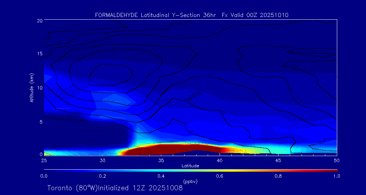Click the latitude 25 tick label
The image size is (366, 195).
click(x=44, y=160)
